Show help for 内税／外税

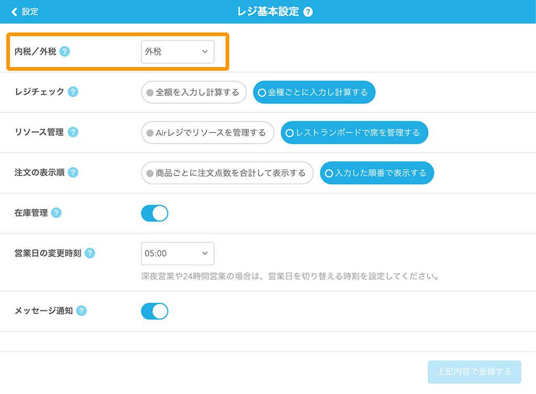64,51
